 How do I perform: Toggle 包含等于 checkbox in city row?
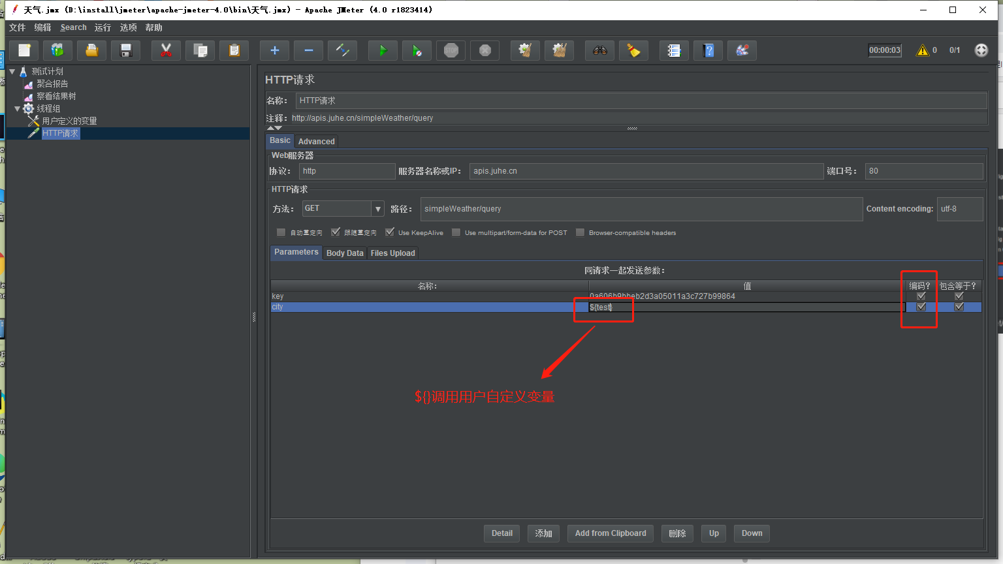click(959, 307)
